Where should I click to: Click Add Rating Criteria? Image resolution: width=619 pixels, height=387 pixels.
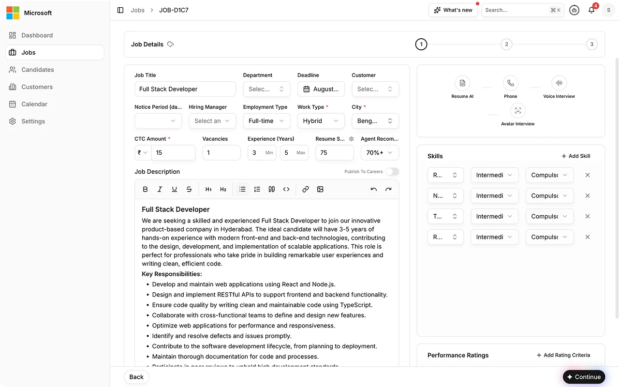(x=563, y=355)
